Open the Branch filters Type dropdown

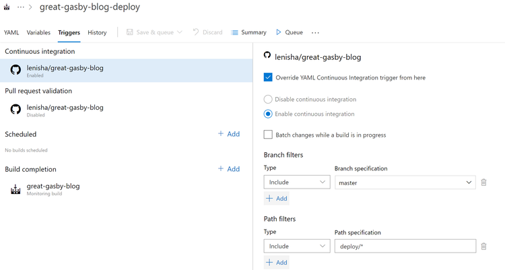click(297, 182)
